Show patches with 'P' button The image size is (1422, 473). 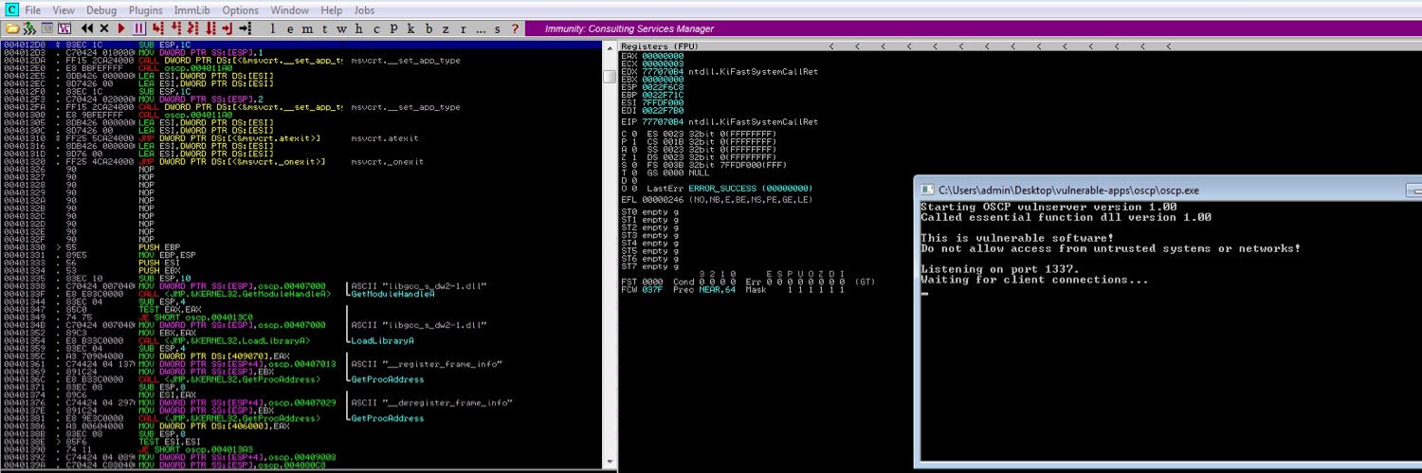coord(393,28)
